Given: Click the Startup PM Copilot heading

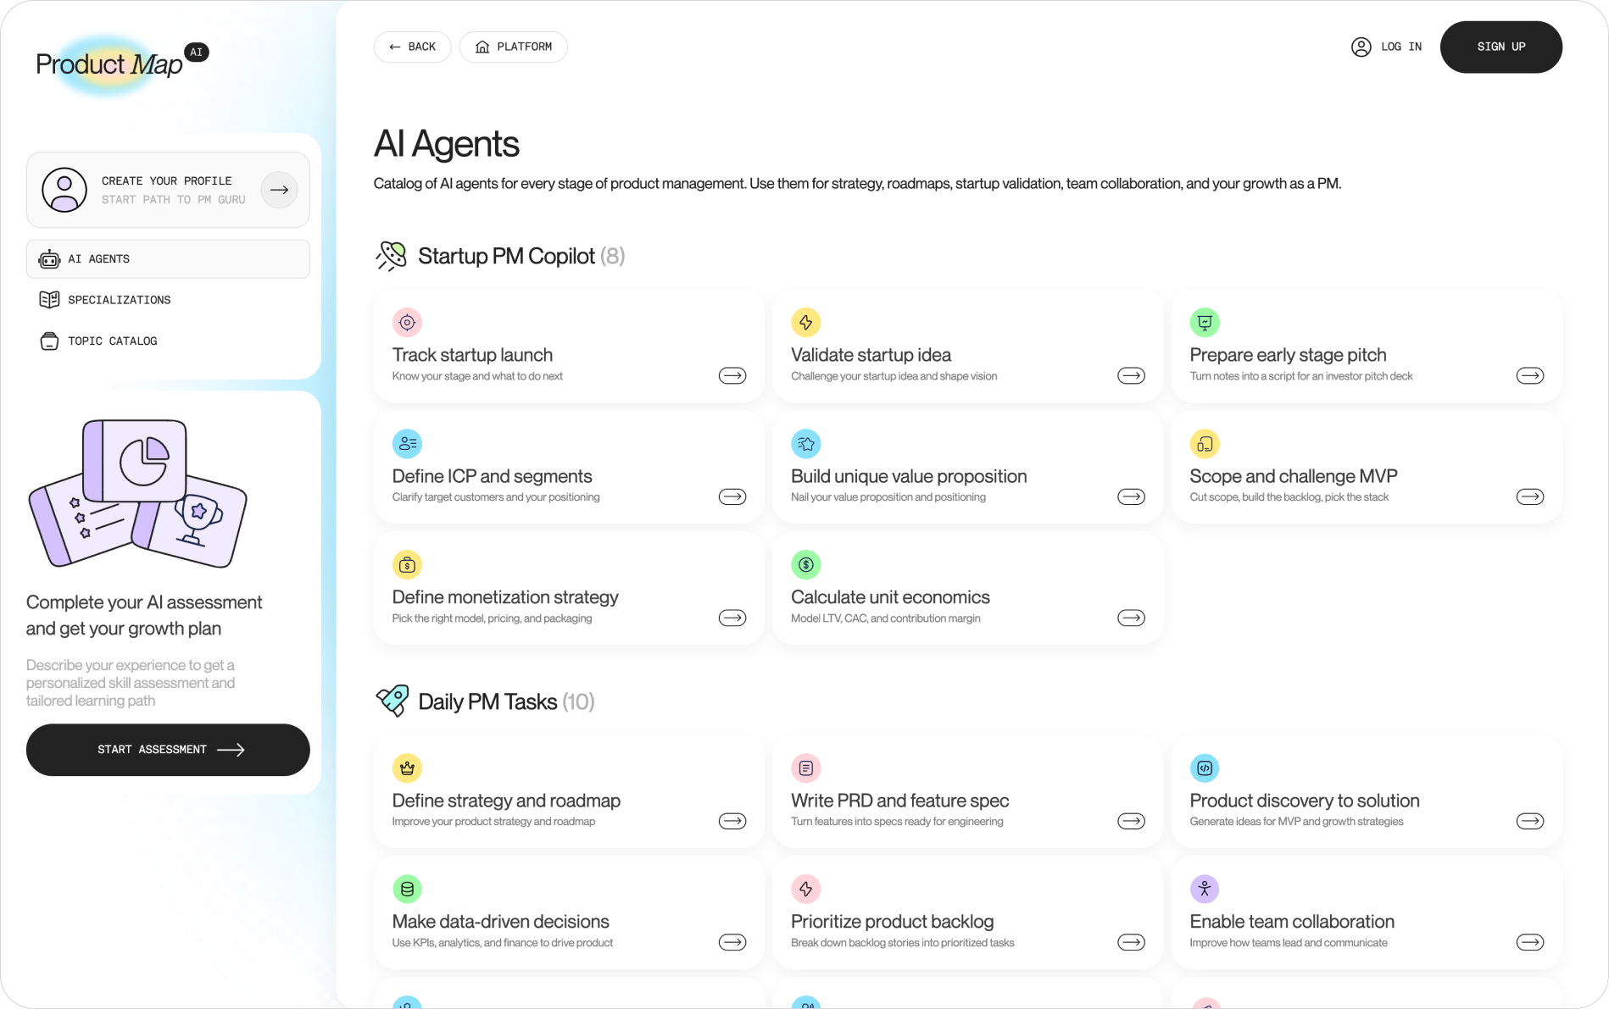Looking at the screenshot, I should point(521,256).
